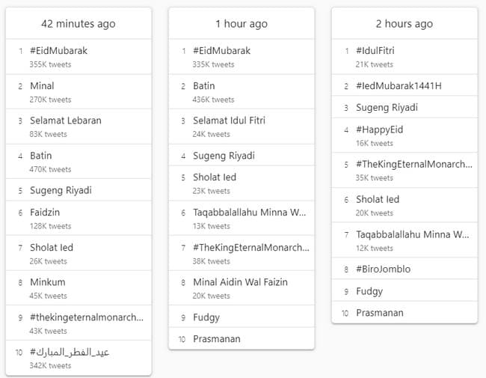
Task: Open #EidMubarak in the 42 minutes ago list
Action: pos(58,51)
